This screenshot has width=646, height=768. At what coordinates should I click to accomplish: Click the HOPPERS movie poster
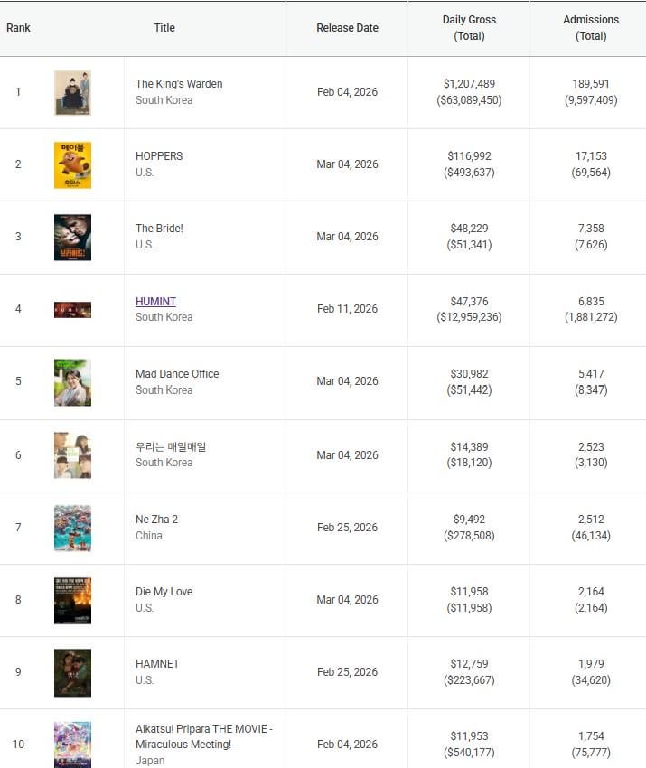pos(72,164)
